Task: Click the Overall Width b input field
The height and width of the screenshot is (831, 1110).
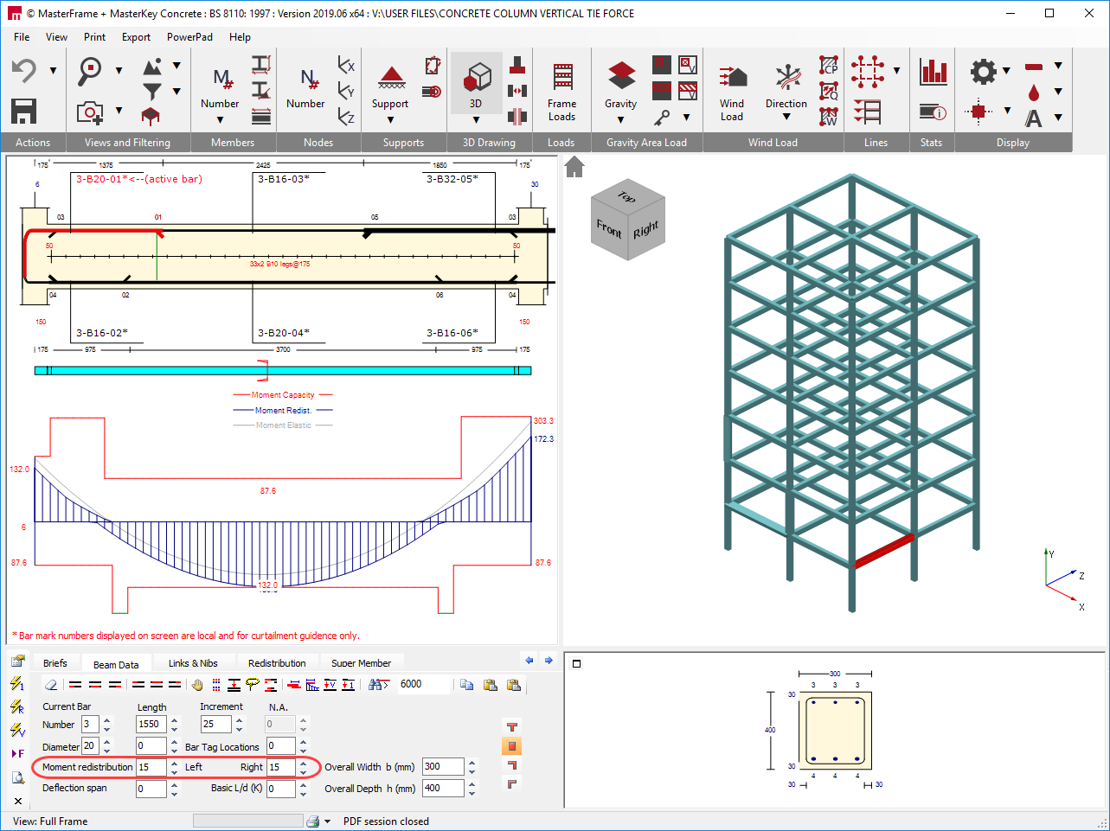Action: point(442,767)
